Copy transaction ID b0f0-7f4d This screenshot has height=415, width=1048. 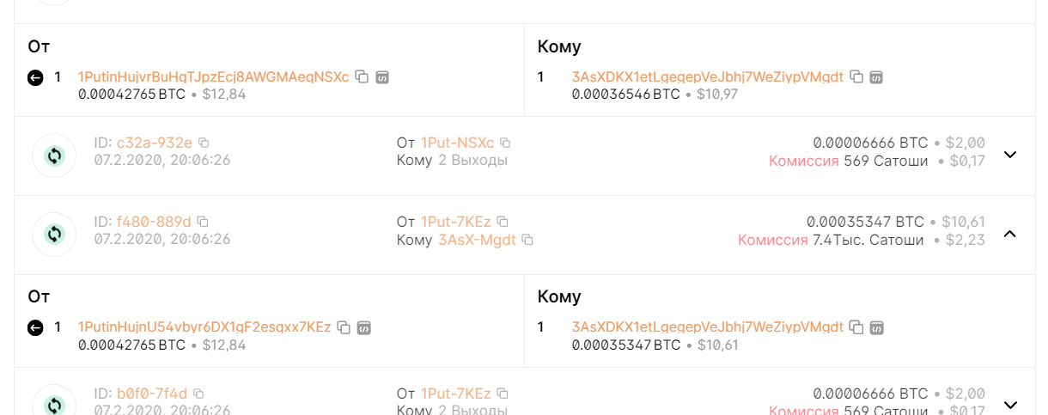pyautogui.click(x=198, y=394)
